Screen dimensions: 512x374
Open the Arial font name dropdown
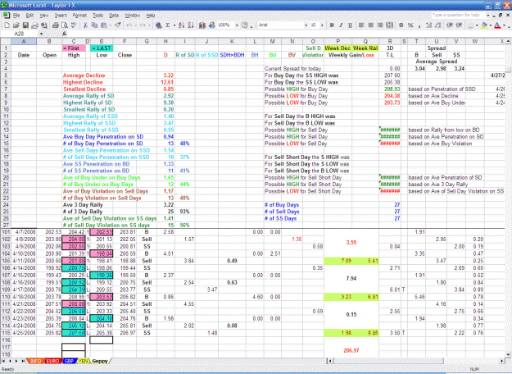[306, 25]
